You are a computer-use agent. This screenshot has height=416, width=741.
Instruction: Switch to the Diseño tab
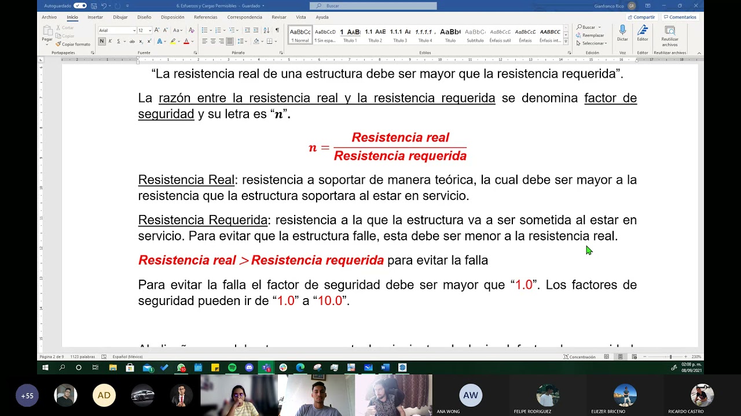coord(144,17)
